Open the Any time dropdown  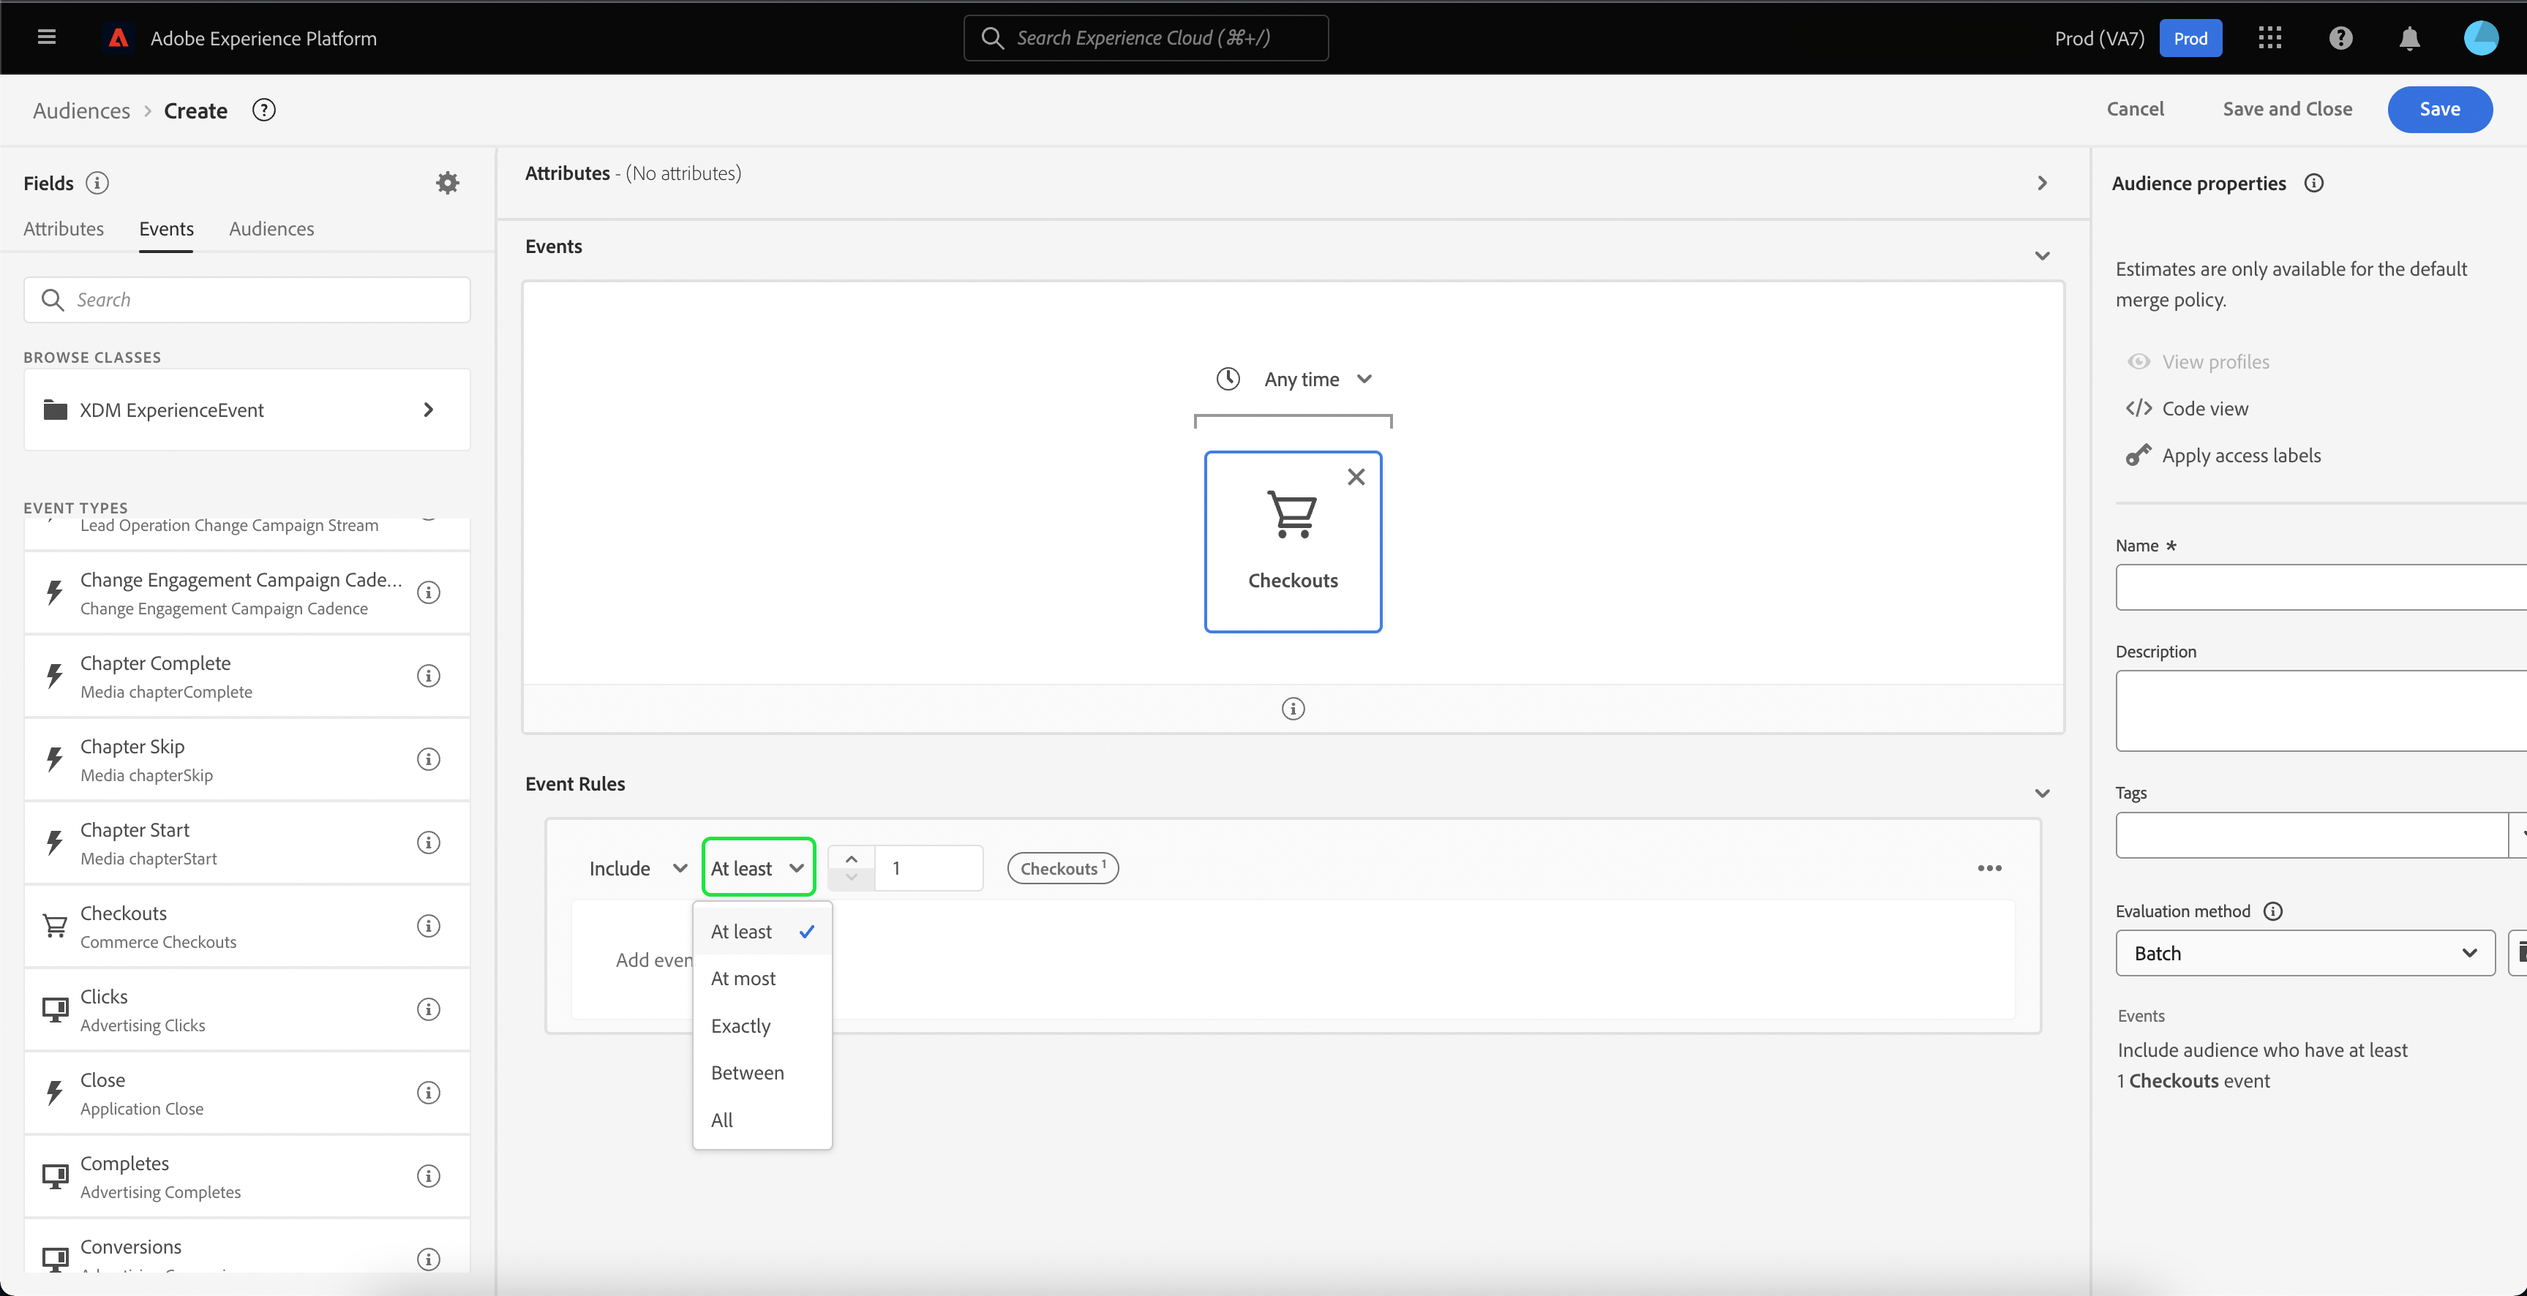pyautogui.click(x=1301, y=378)
